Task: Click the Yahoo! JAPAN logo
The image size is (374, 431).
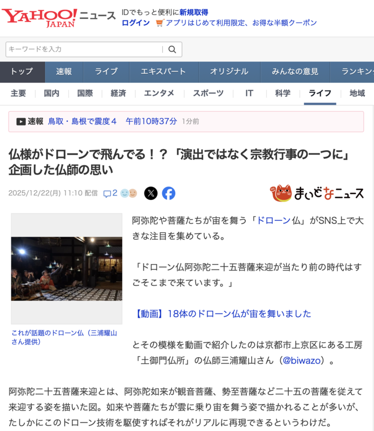Action: click(x=40, y=17)
